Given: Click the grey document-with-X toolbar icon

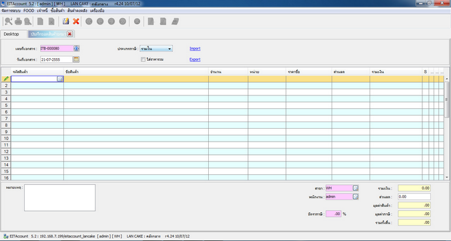Looking at the screenshot, I should pos(51,21).
